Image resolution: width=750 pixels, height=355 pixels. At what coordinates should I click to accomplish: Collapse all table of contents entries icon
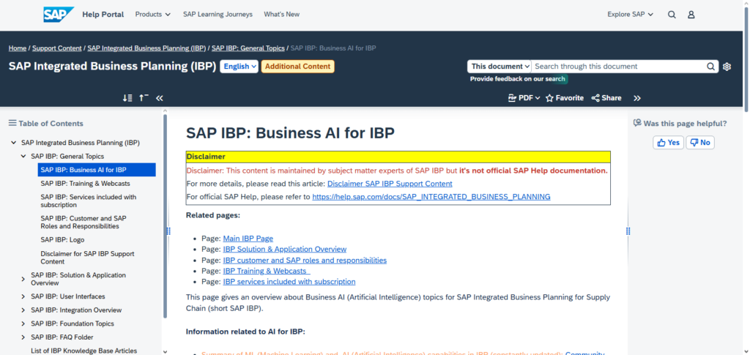coord(144,98)
